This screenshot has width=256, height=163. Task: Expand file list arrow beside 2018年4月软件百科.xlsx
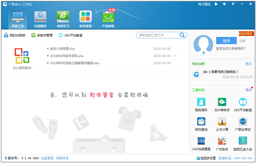click(x=175, y=56)
